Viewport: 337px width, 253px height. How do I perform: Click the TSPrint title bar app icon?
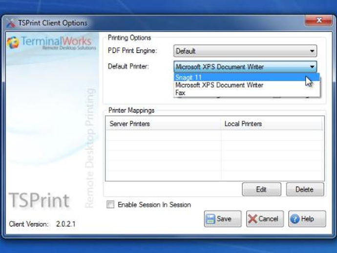(11, 23)
